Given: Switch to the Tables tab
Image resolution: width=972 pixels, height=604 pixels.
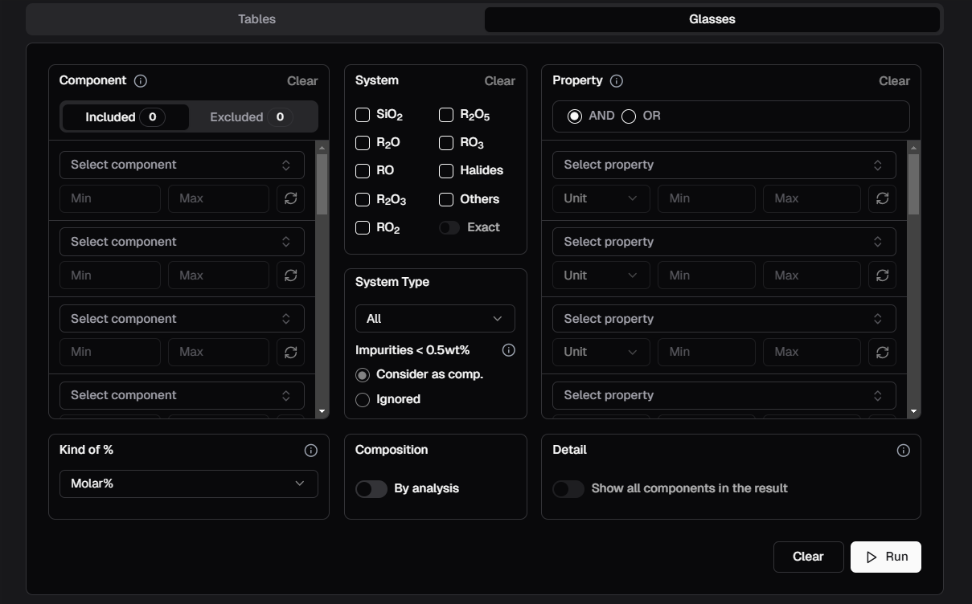Looking at the screenshot, I should [256, 19].
